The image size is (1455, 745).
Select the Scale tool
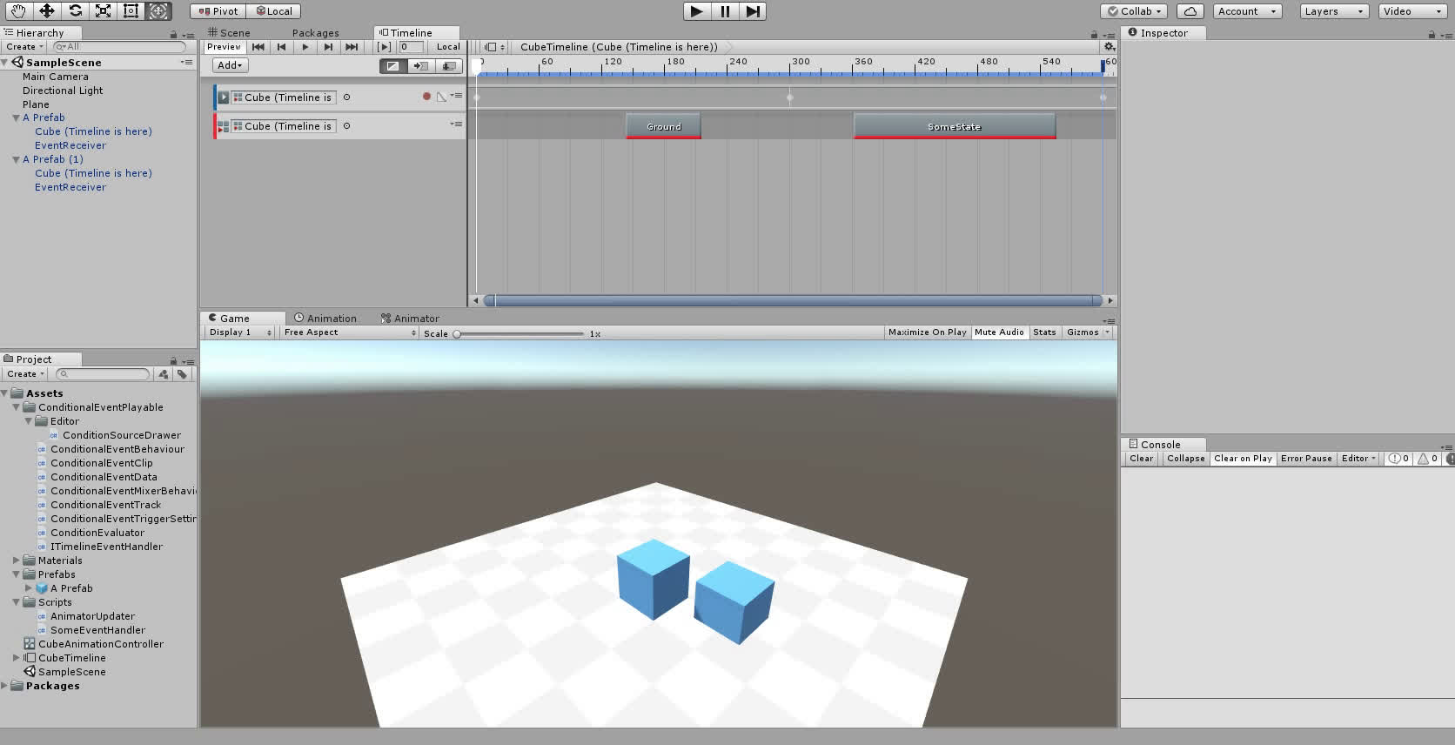pos(104,11)
